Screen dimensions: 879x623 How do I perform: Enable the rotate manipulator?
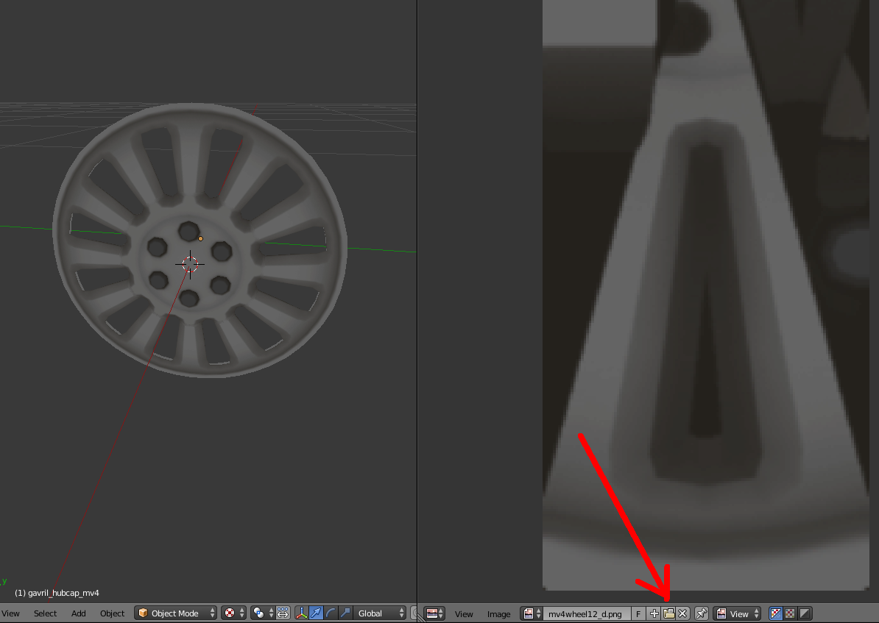pyautogui.click(x=331, y=613)
